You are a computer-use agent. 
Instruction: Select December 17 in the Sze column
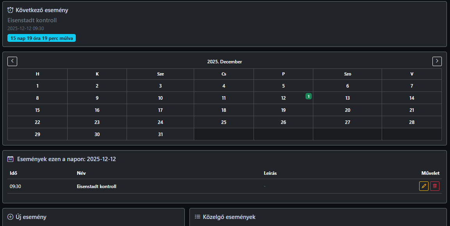tap(160, 110)
